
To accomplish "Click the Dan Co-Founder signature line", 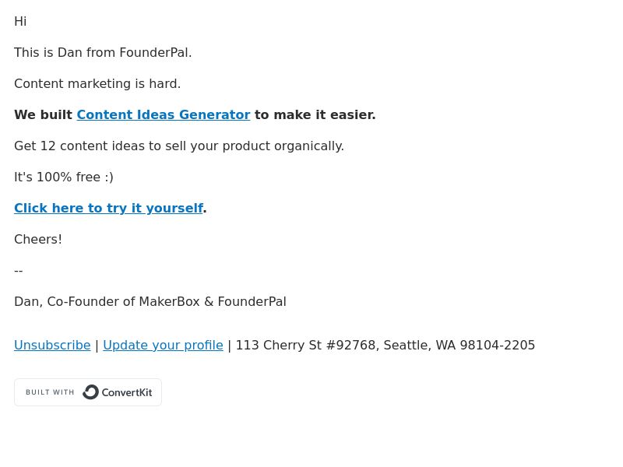I will pyautogui.click(x=150, y=302).
